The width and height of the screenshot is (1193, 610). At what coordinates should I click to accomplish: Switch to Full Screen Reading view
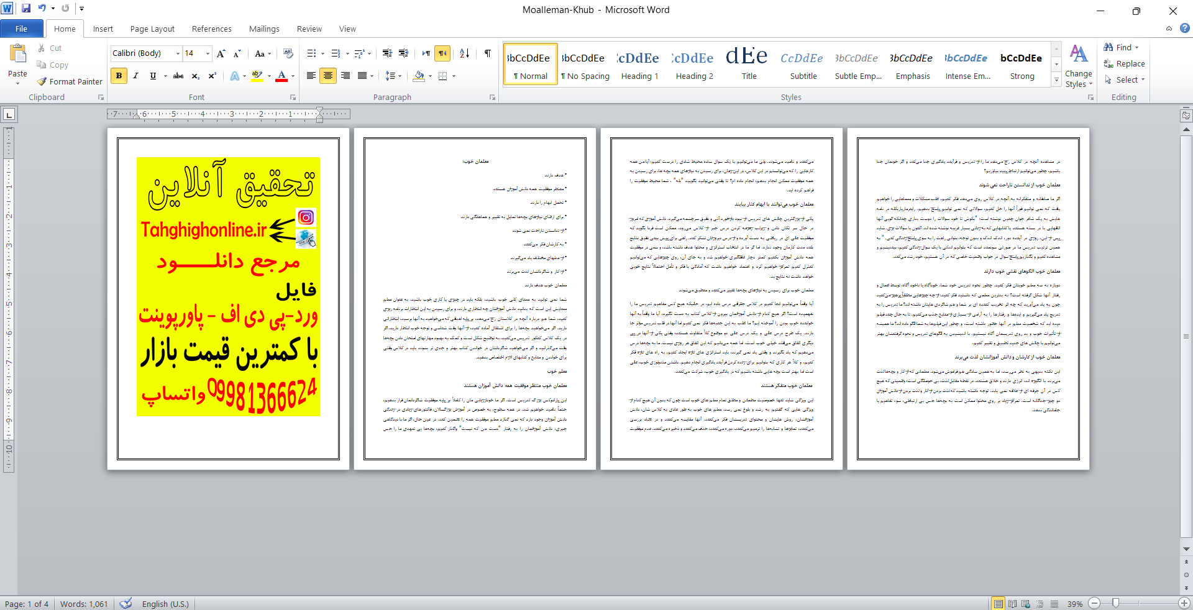(1012, 604)
